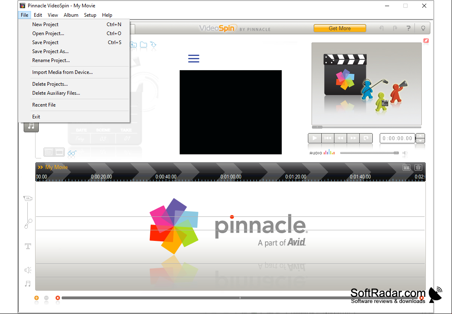The image size is (452, 314).
Task: Click the black video preview area
Action: pos(231,112)
